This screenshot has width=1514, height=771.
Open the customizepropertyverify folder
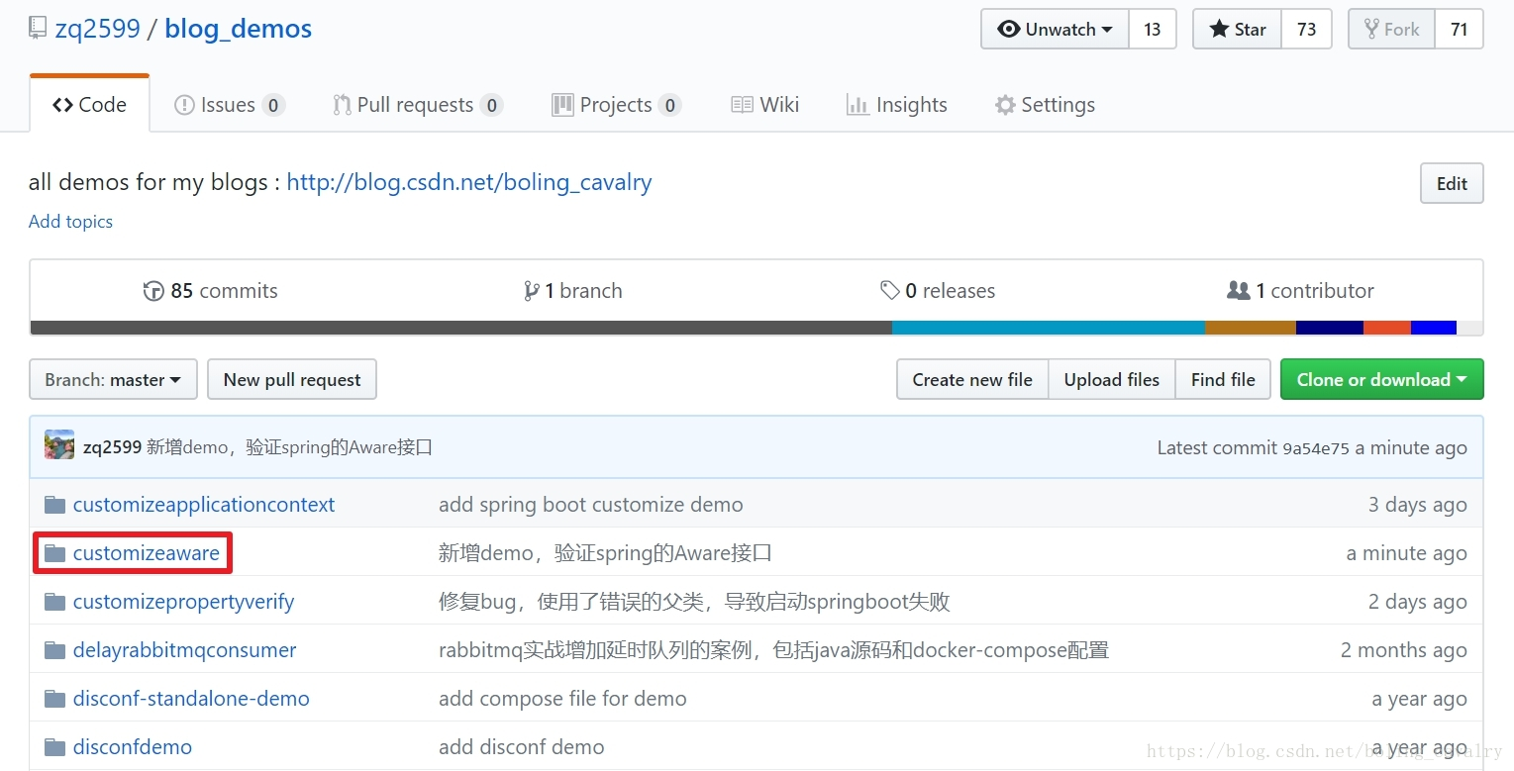click(x=183, y=602)
